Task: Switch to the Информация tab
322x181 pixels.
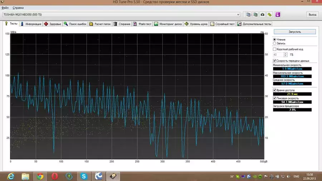Action: tap(31, 24)
